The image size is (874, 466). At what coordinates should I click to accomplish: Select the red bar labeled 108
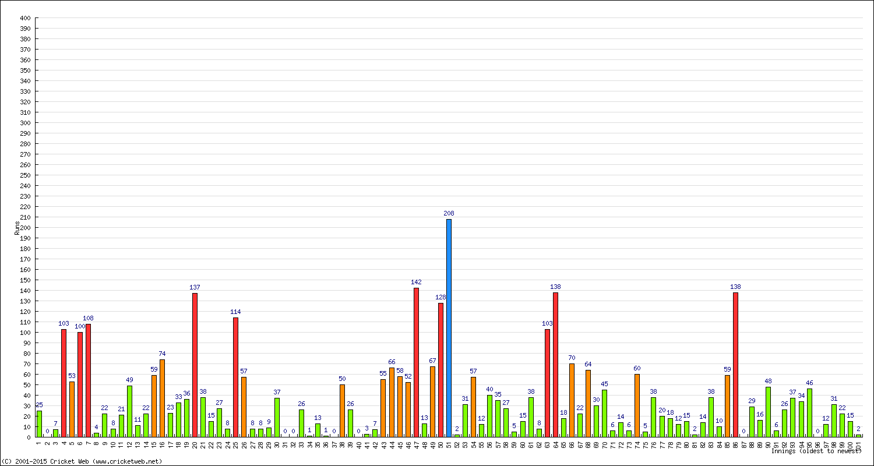coord(88,380)
